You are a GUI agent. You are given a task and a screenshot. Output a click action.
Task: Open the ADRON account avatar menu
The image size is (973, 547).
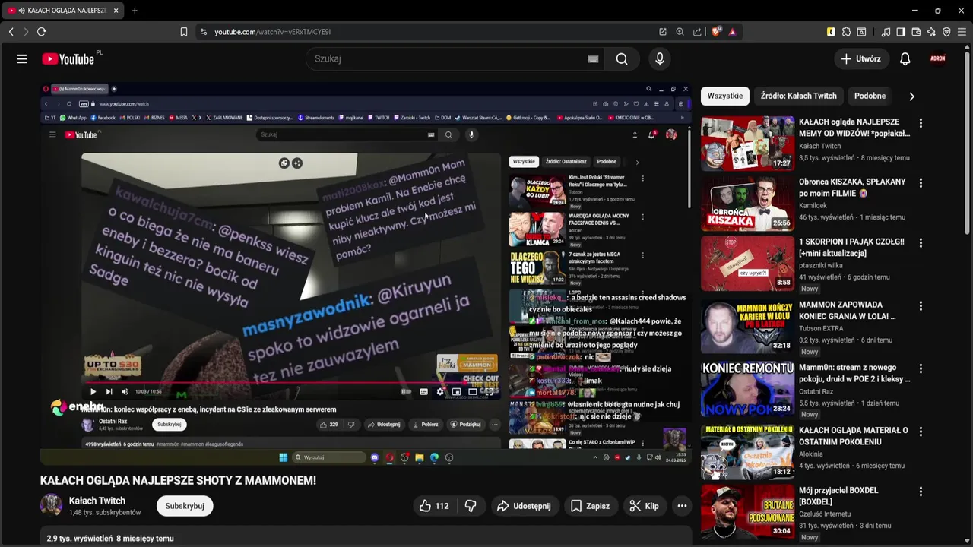(938, 58)
